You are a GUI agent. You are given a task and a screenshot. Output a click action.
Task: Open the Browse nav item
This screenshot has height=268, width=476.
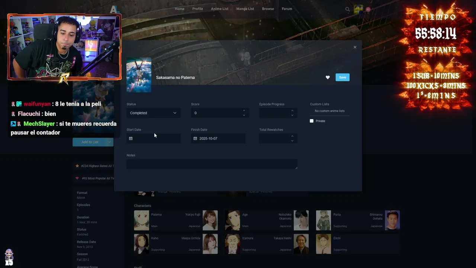[268, 9]
